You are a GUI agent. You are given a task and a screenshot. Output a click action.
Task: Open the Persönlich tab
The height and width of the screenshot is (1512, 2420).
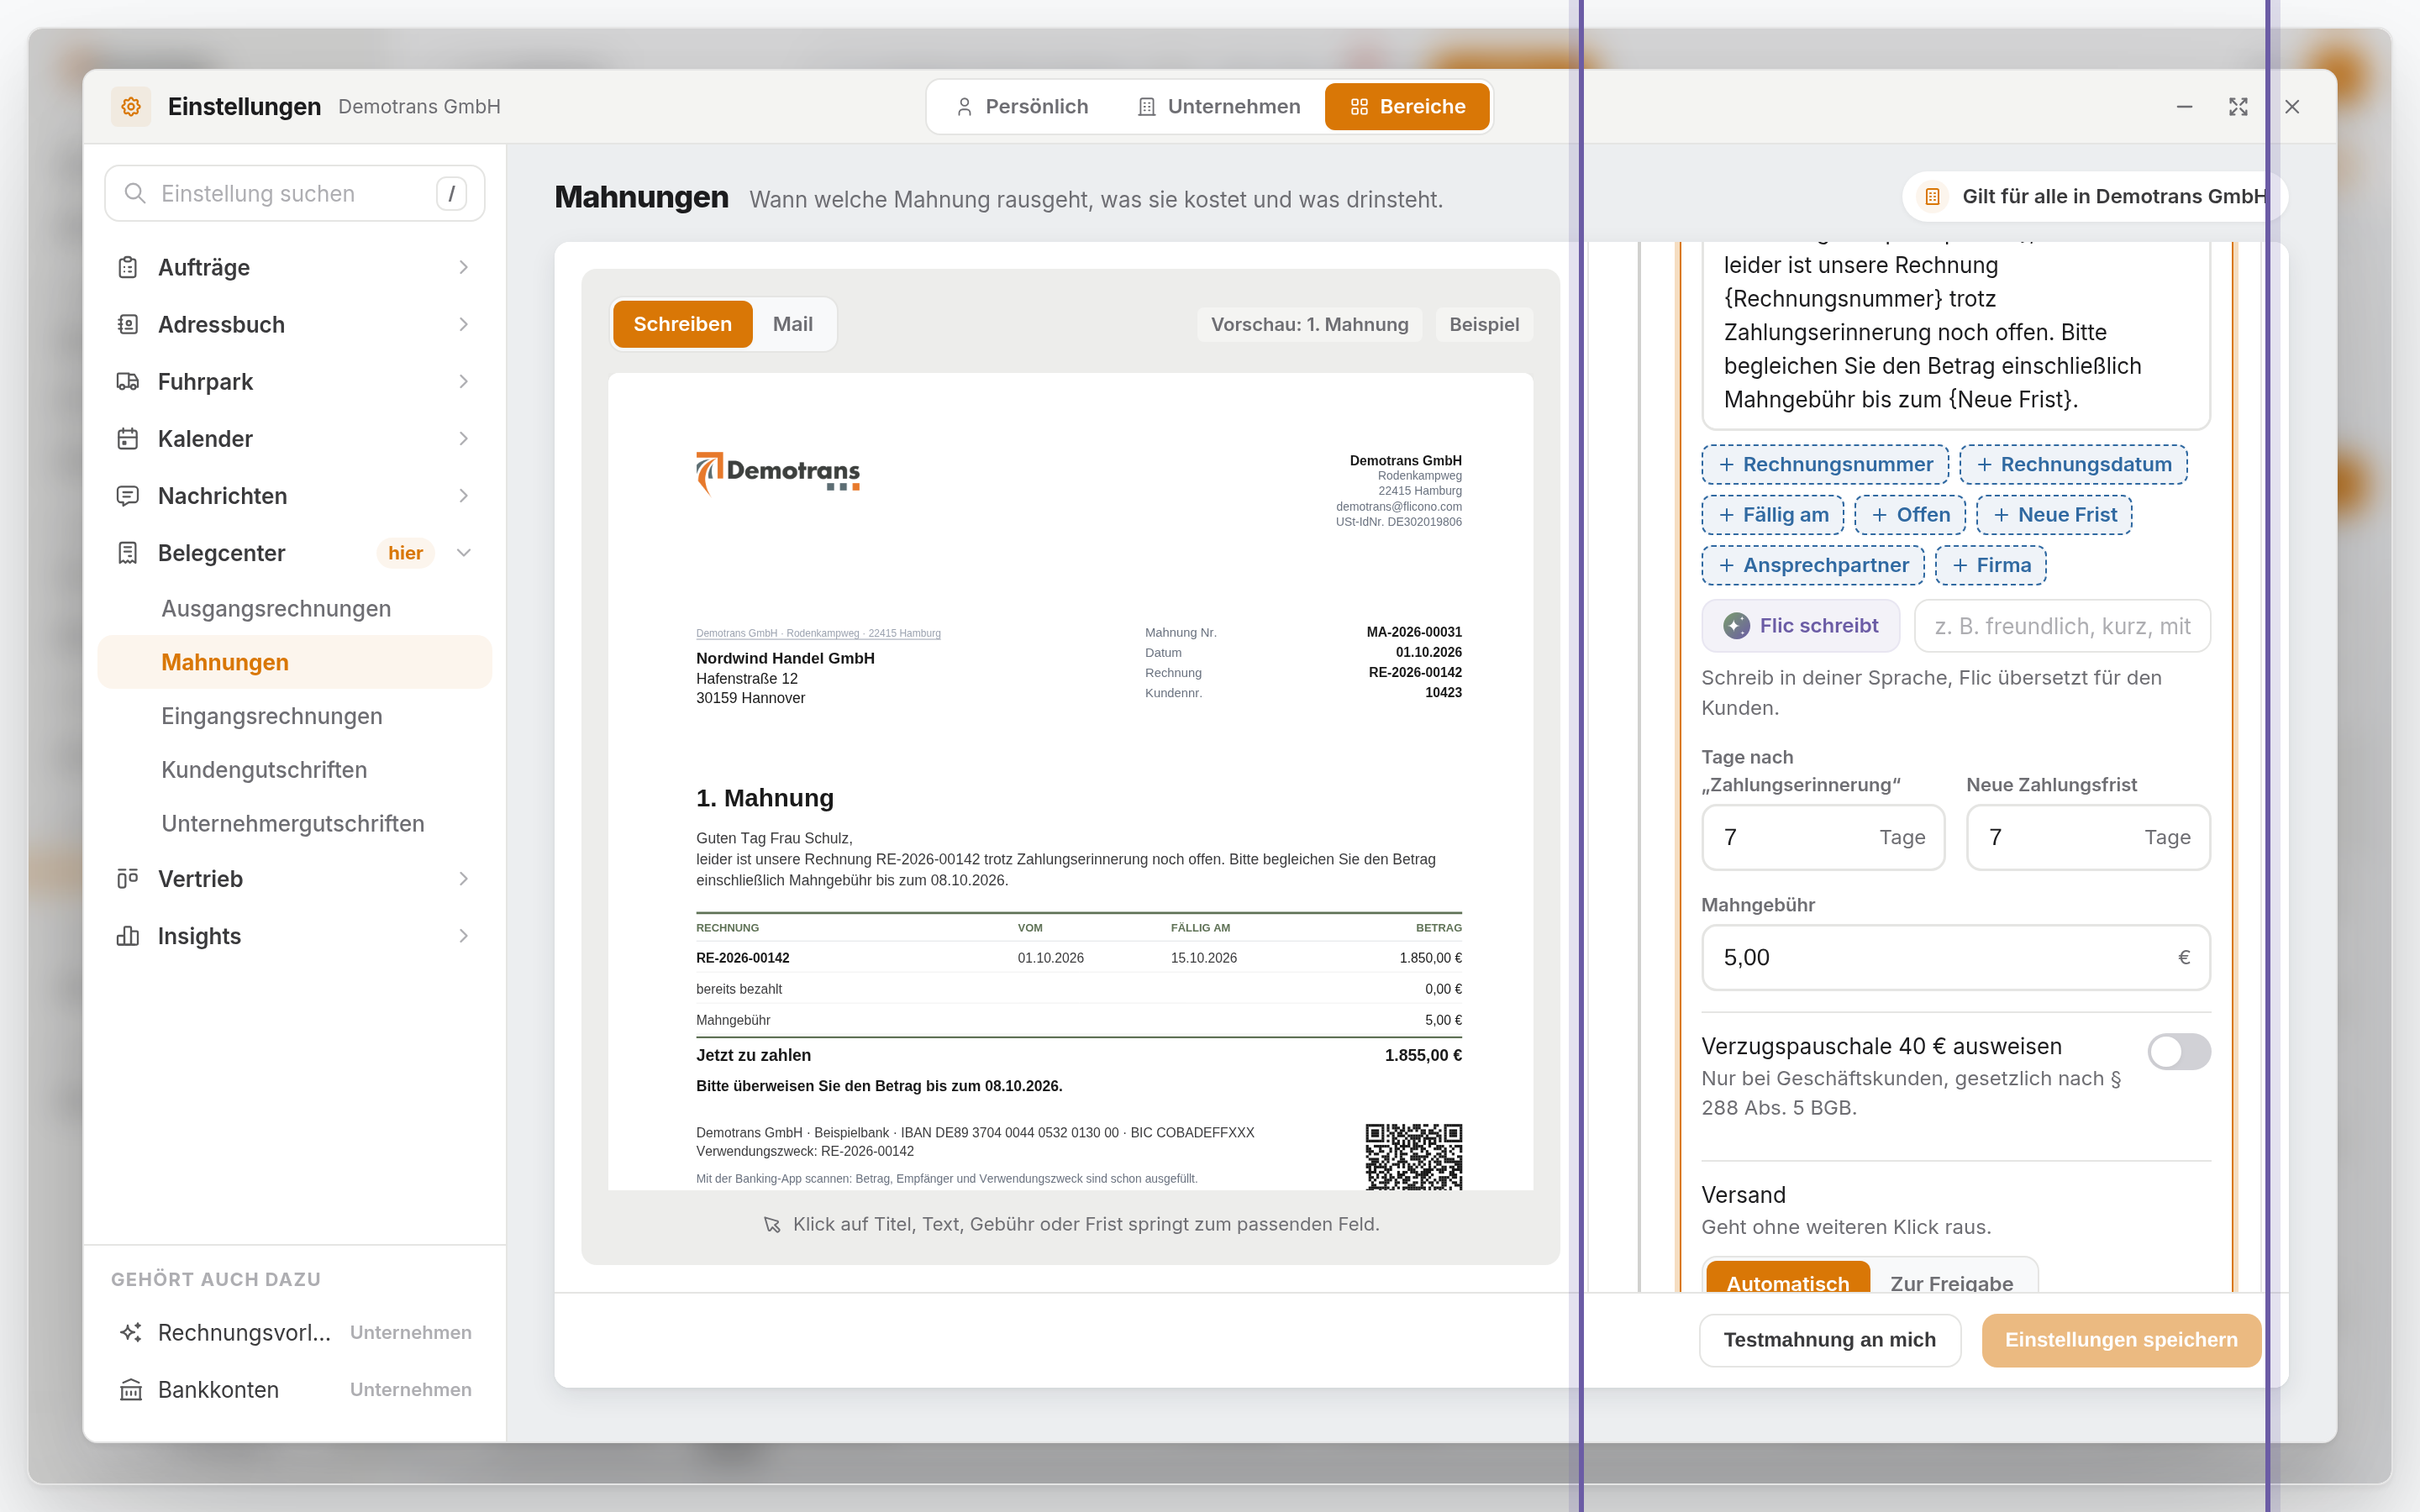[x=1022, y=106]
